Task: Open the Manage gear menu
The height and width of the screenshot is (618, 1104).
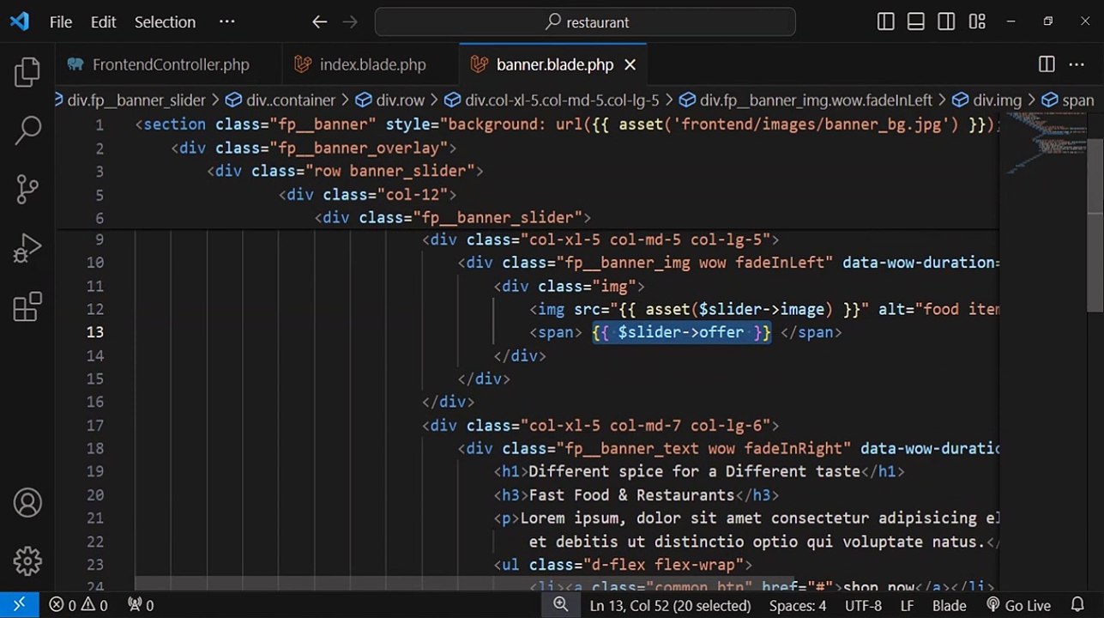Action: pos(27,560)
